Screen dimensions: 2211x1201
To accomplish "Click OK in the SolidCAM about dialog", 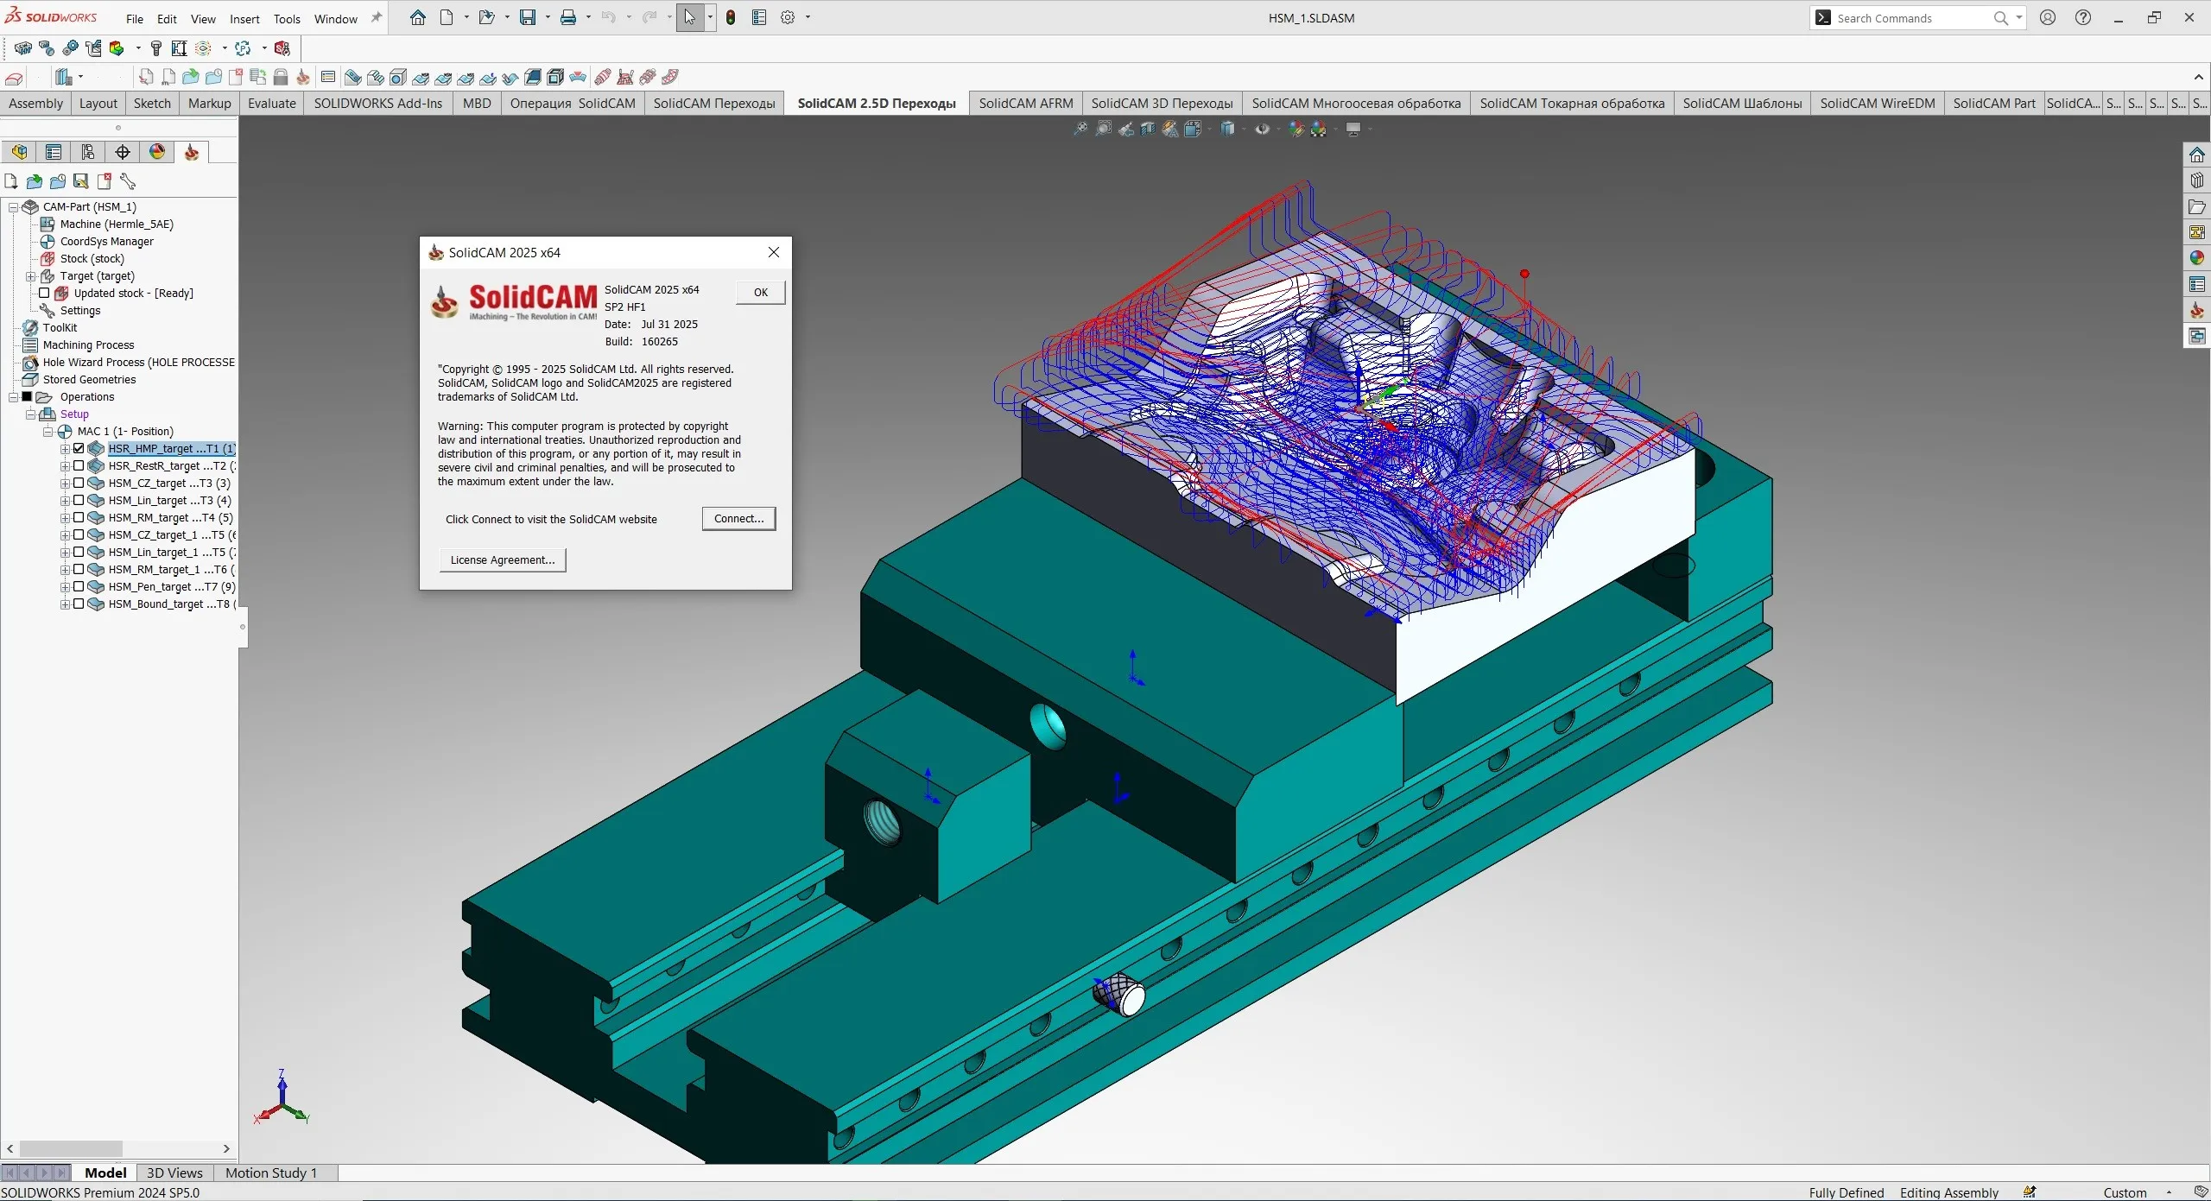I will 760,292.
